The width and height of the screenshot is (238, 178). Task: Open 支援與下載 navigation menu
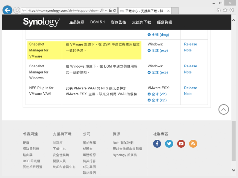point(141,22)
